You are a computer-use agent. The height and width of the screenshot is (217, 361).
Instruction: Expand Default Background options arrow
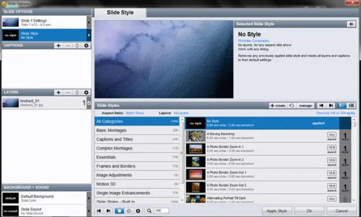point(89,198)
